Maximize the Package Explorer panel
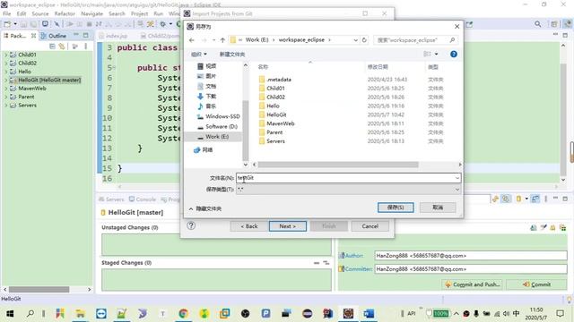 (86, 35)
